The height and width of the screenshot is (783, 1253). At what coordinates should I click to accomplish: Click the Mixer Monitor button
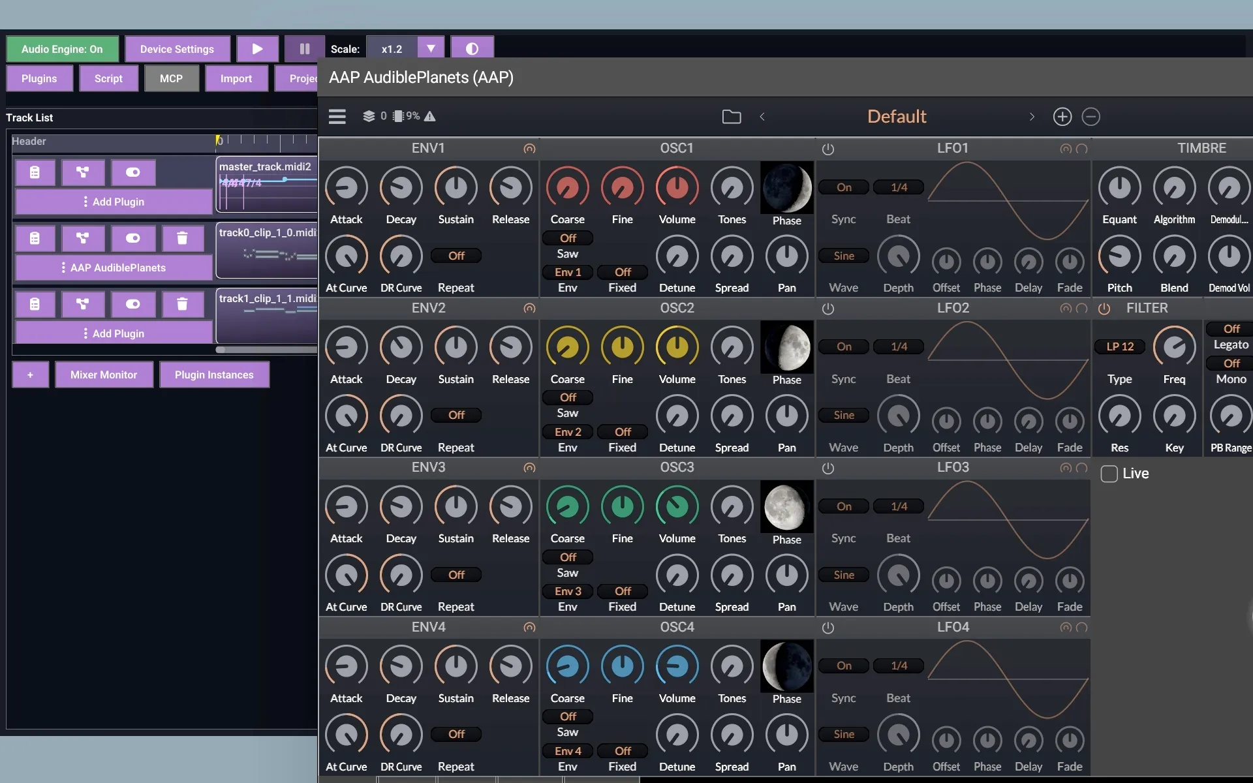[104, 375]
